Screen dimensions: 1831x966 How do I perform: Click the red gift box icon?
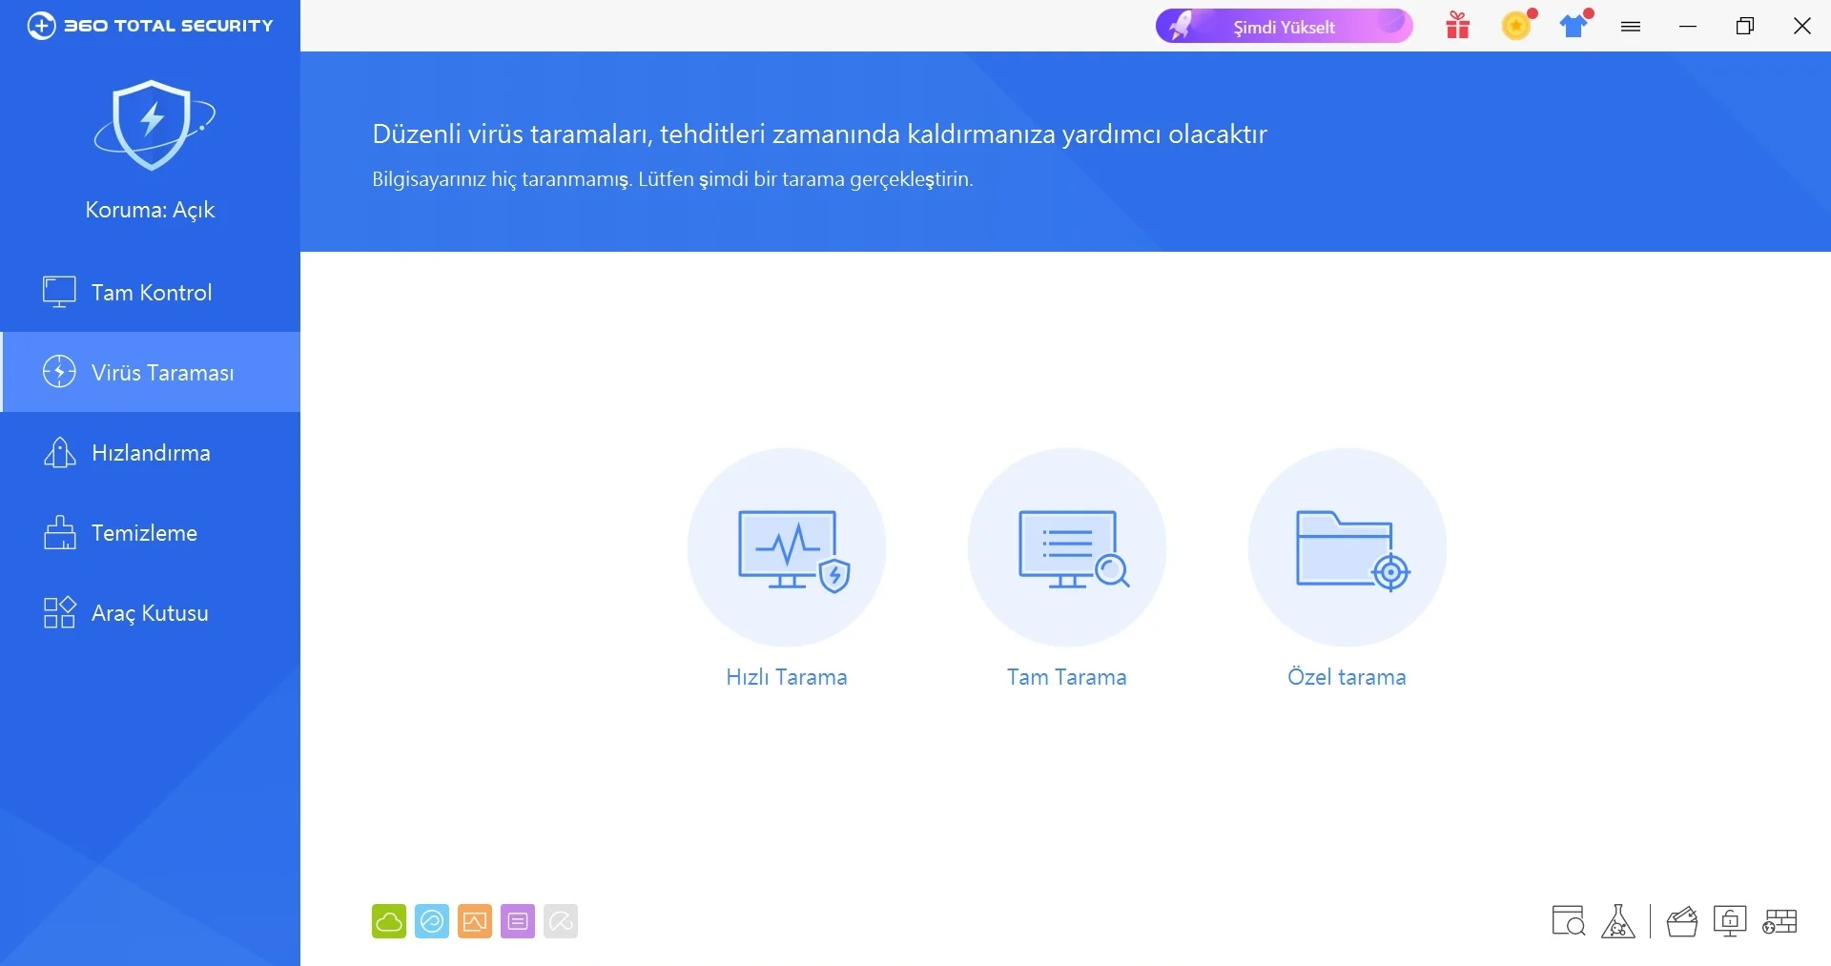tap(1457, 26)
